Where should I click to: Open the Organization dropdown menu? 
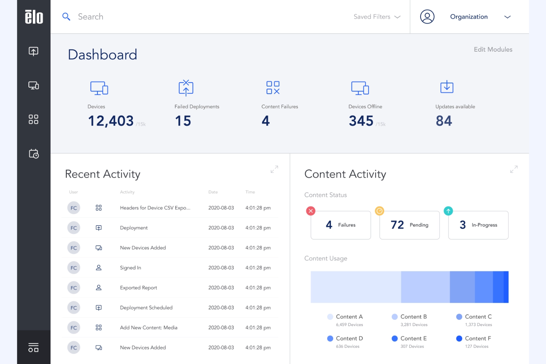[x=480, y=17]
